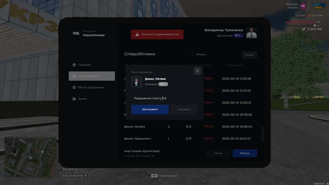Viewport: 329px width, 185px height.
Task: Click the Заяви folder icon
Action: 74,99
